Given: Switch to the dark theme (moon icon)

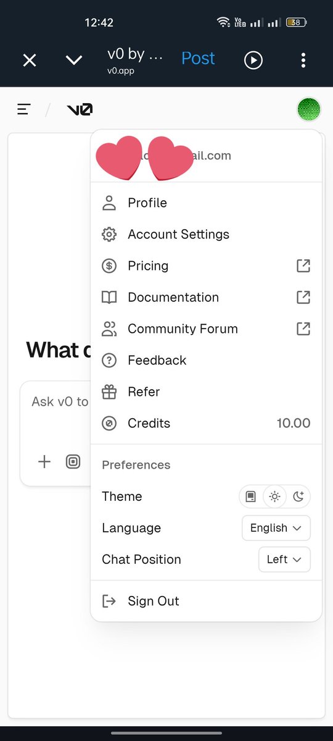Looking at the screenshot, I should 298,496.
